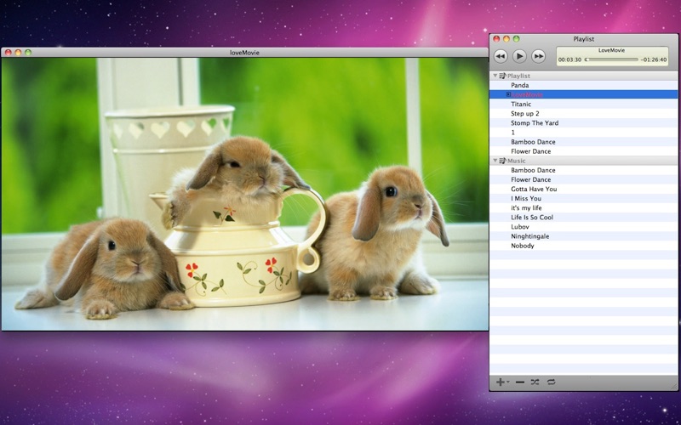Choose Life Is So Cool track

click(533, 218)
